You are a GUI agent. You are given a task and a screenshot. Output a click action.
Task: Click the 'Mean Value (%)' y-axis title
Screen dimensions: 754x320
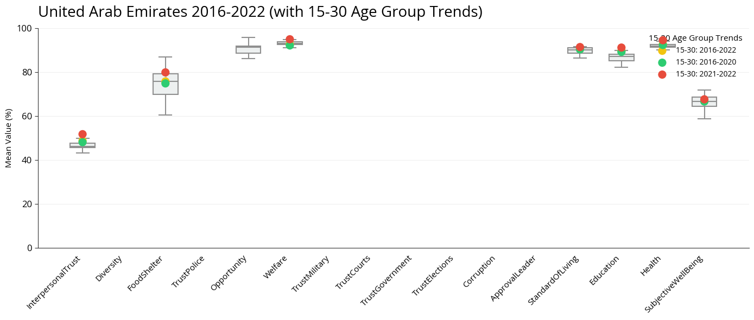point(9,138)
